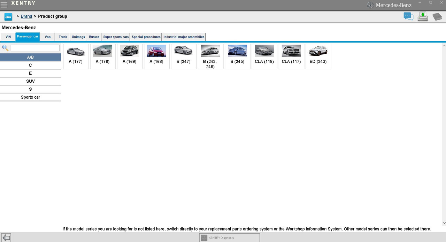Open the XENTRY hamburger menu
The width and height of the screenshot is (446, 242).
coord(4,5)
